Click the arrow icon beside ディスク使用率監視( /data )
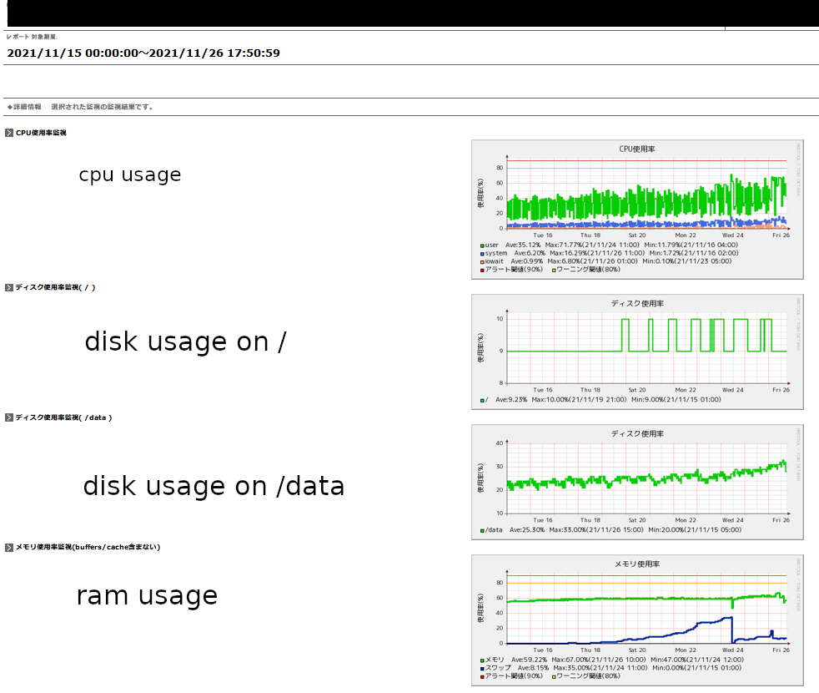819x693 pixels. pos(9,417)
